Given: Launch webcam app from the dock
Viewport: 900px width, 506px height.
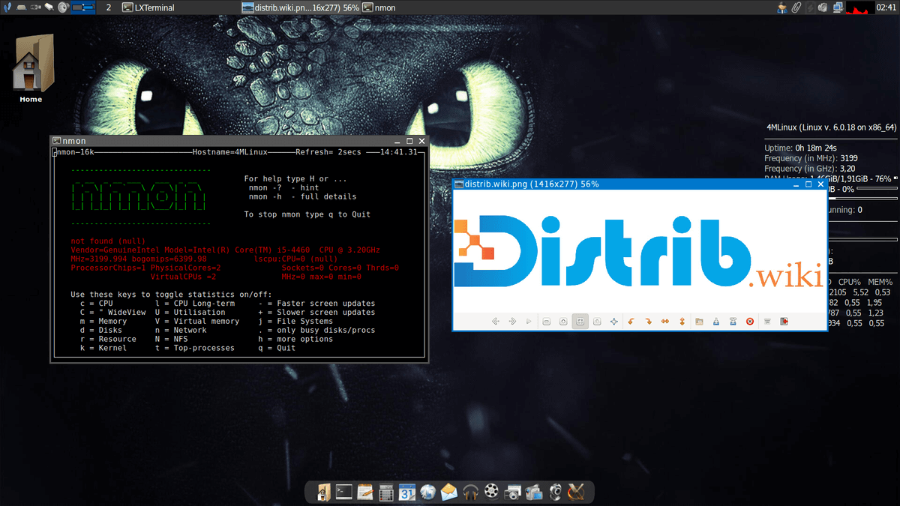Looking at the screenshot, I should [x=555, y=493].
